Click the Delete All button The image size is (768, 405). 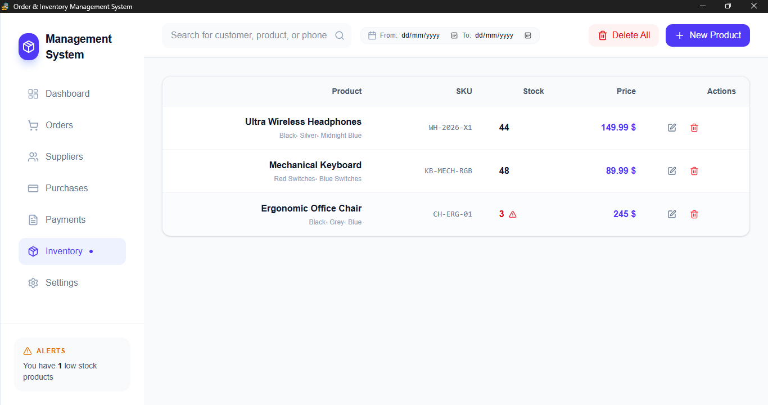pos(624,35)
